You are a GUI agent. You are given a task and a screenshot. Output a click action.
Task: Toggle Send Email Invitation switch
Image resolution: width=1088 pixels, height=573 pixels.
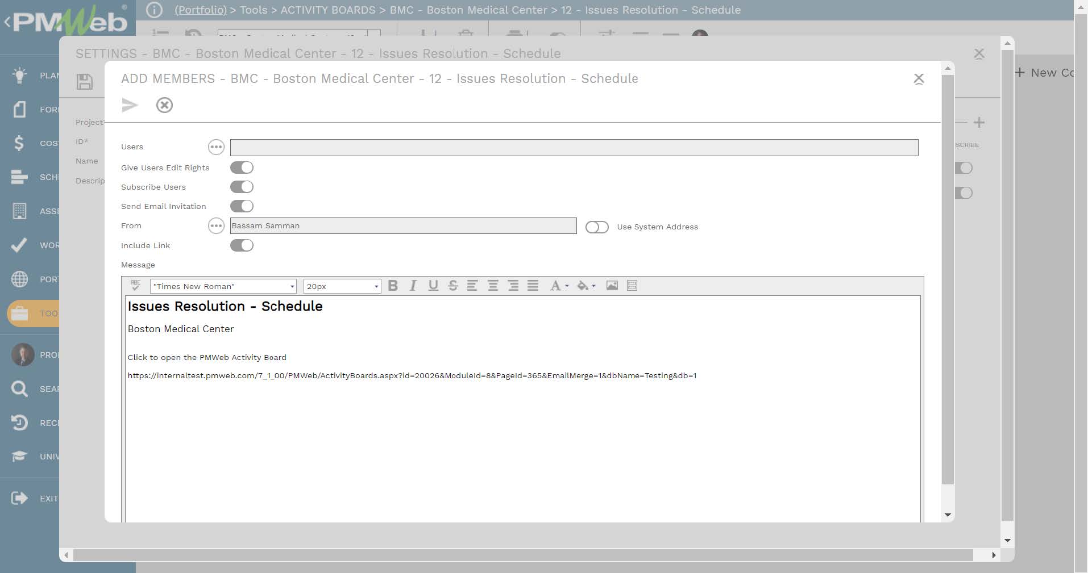[242, 206]
